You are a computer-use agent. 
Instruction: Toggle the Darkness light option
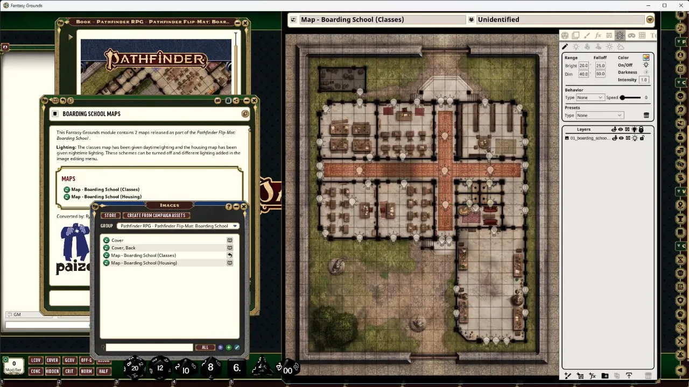646,72
